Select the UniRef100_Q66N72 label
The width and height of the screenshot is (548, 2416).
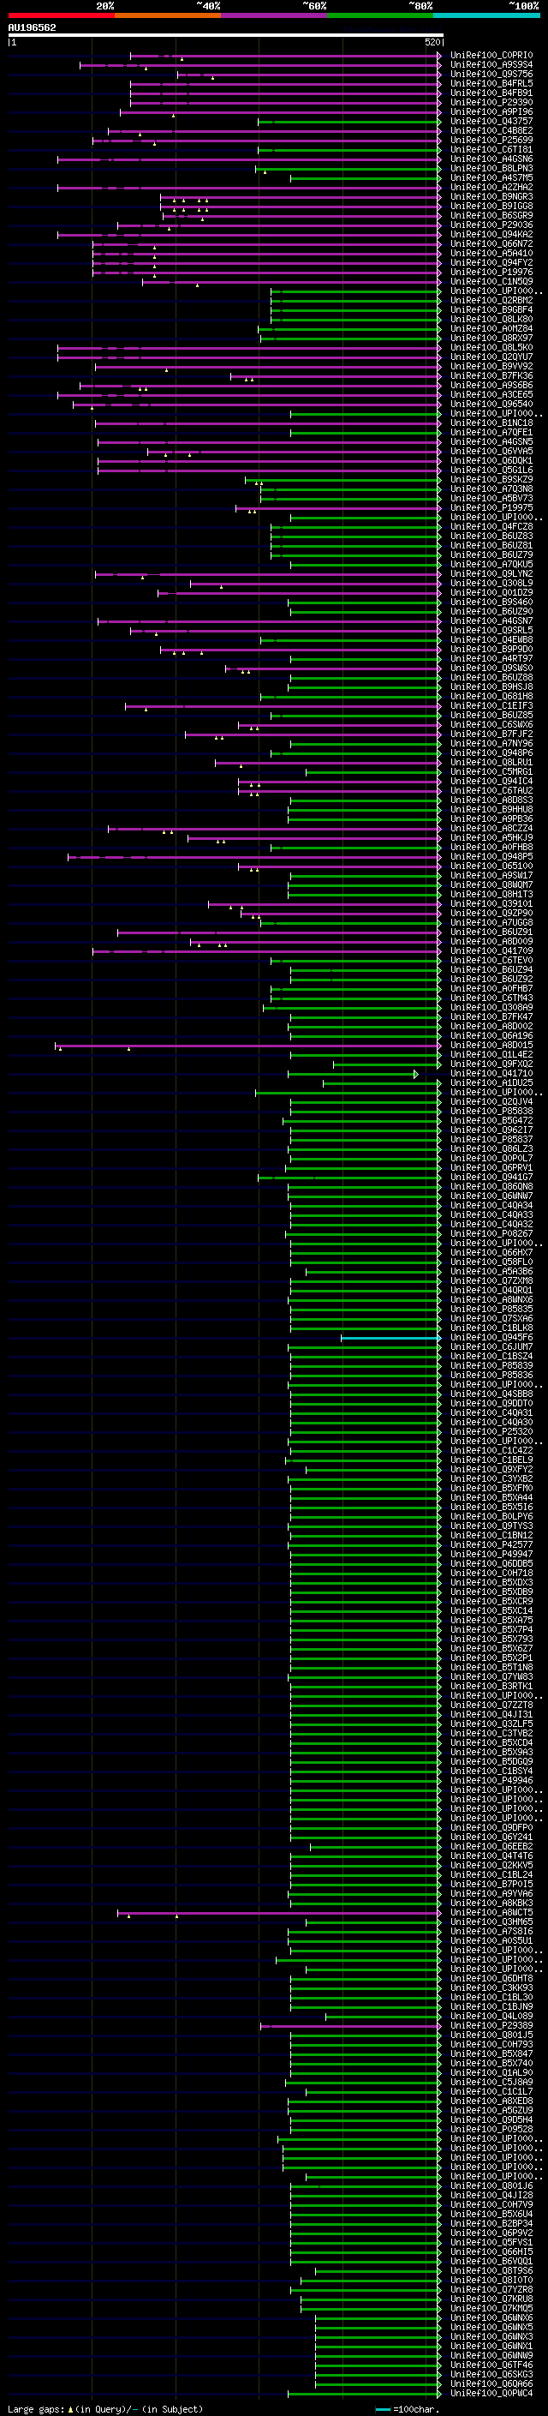491,244
